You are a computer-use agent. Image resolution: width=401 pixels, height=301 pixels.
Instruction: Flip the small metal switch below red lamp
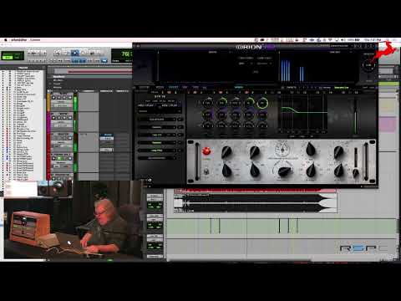pyautogui.click(x=206, y=171)
